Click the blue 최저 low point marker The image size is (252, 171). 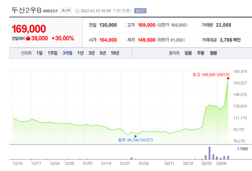pos(136,136)
